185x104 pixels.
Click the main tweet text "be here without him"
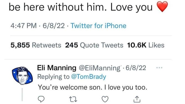[x=57, y=7]
